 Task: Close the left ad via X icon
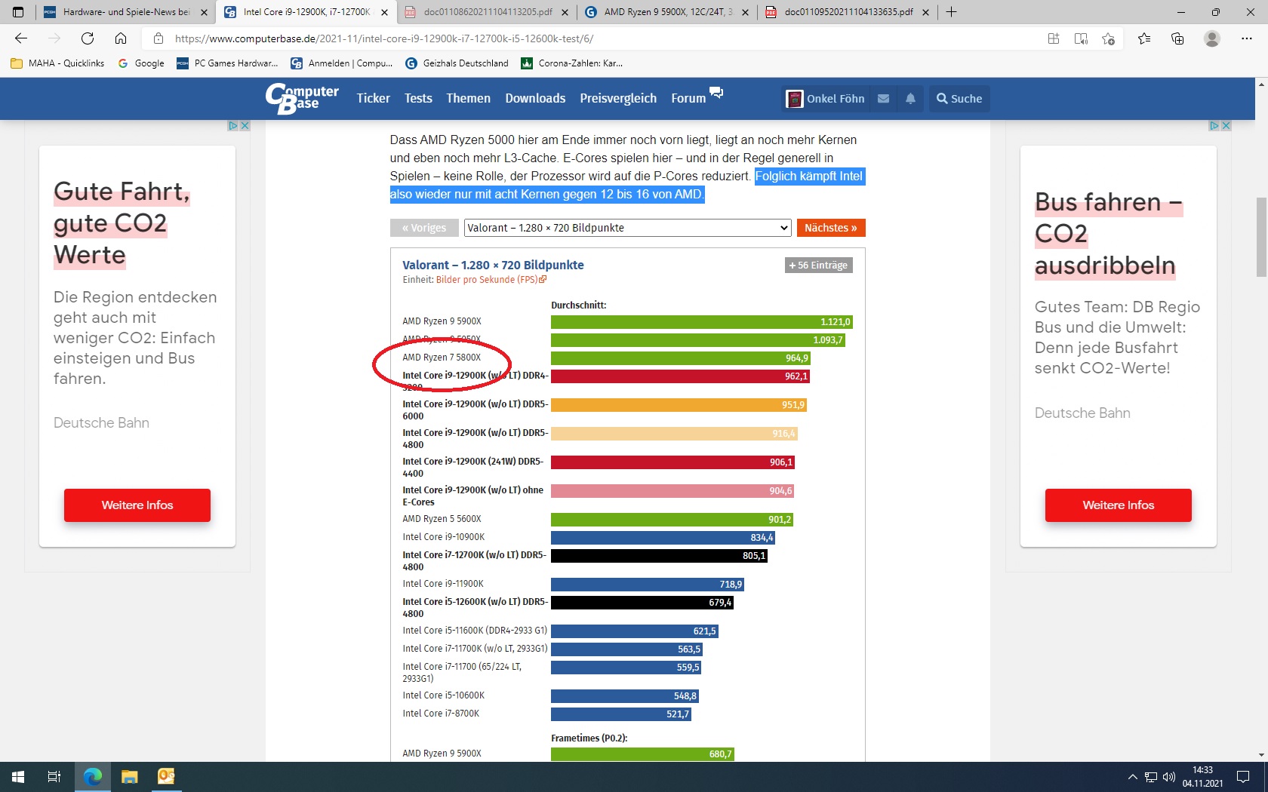click(x=245, y=126)
